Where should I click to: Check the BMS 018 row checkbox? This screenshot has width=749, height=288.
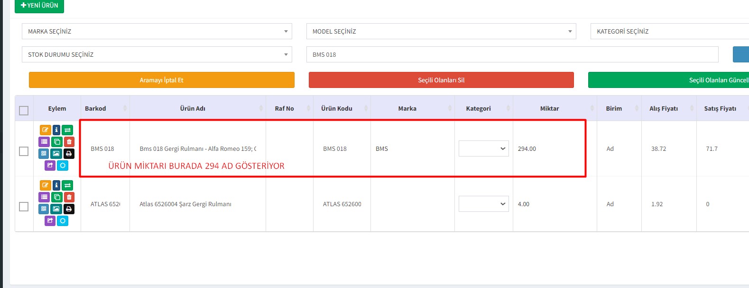24,151
